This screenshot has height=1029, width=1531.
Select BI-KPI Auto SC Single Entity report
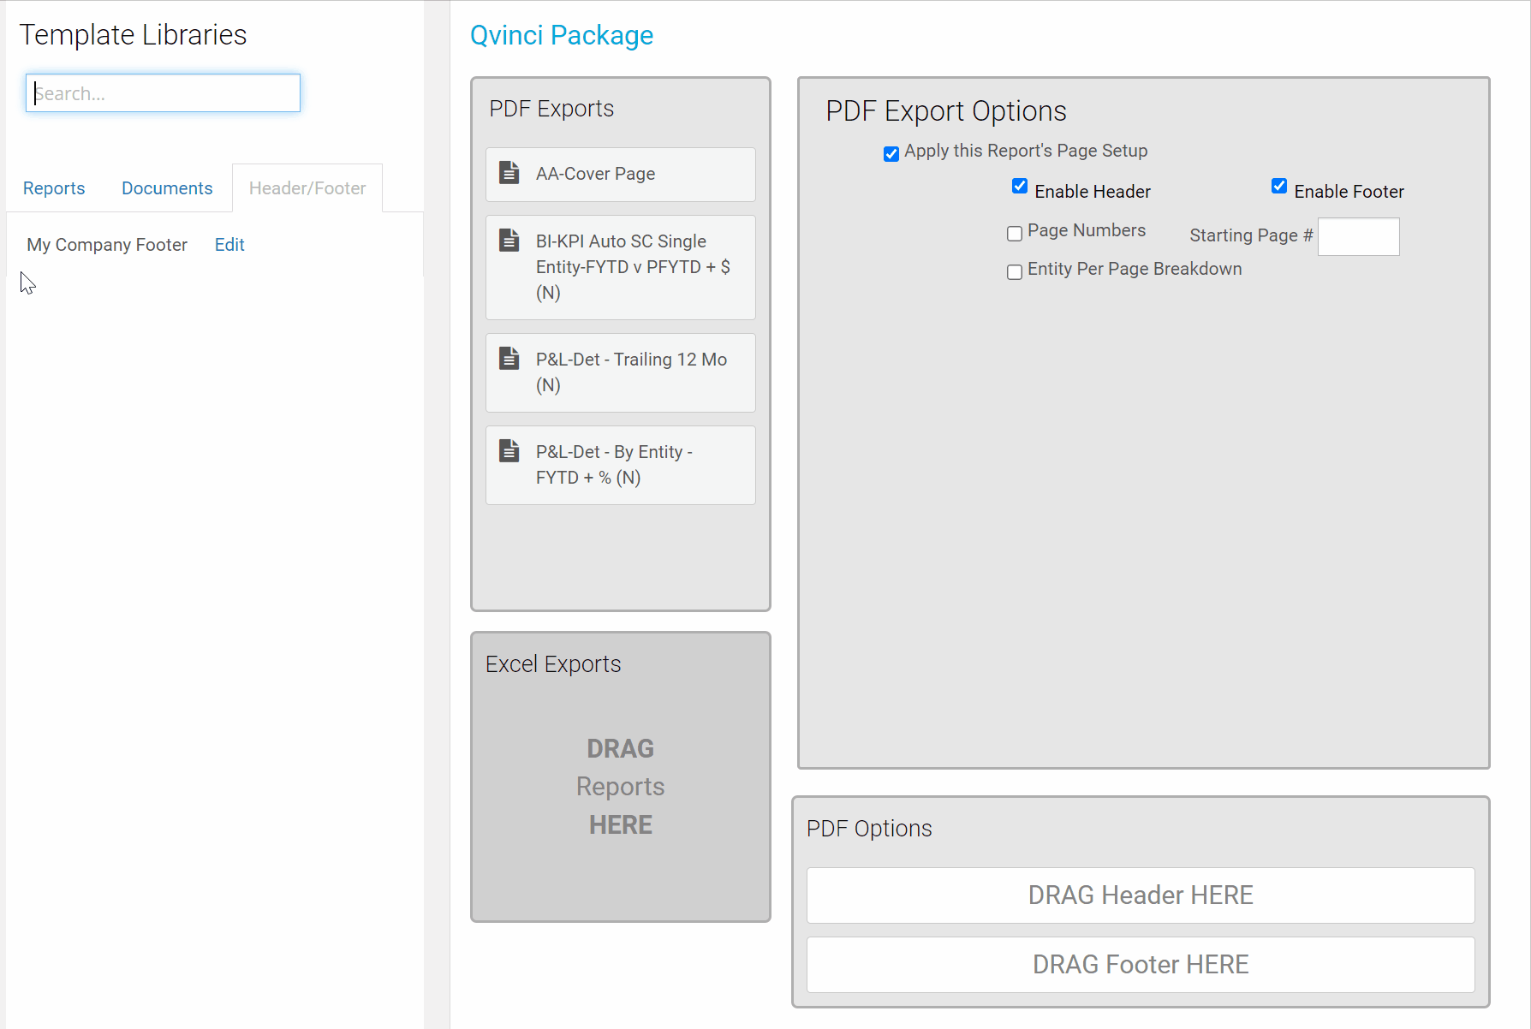(x=621, y=267)
